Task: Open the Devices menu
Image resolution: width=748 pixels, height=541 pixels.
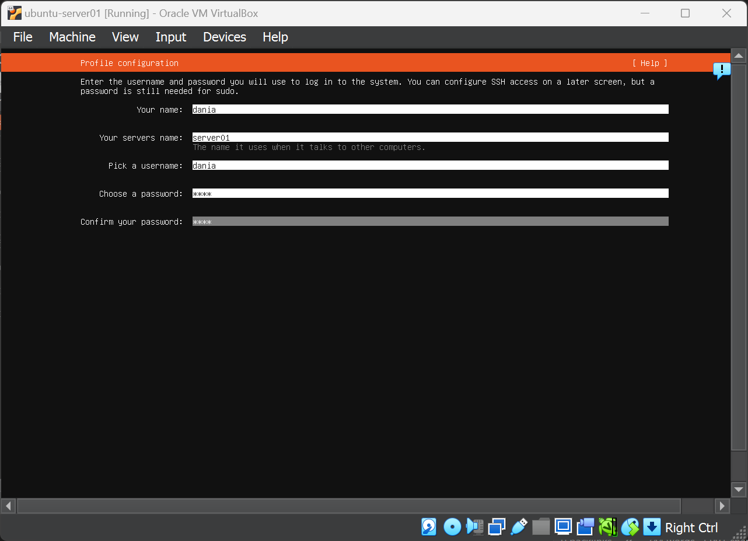Action: click(x=225, y=37)
